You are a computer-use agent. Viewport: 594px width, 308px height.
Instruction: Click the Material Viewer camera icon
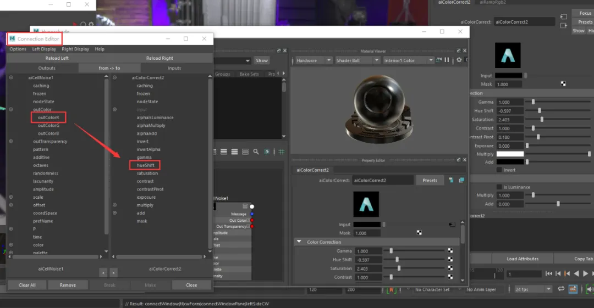pos(439,60)
